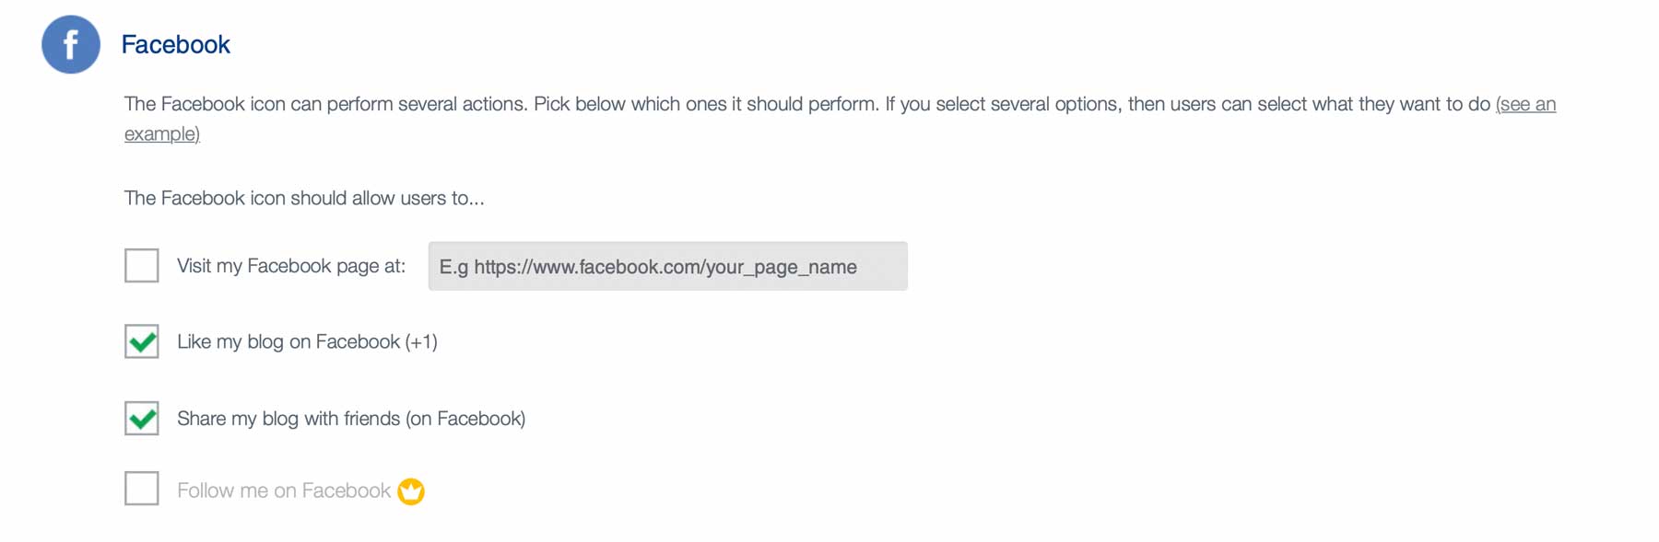
Task: Click the "Like my blog on Facebook (+1)" label
Action: pyautogui.click(x=308, y=341)
